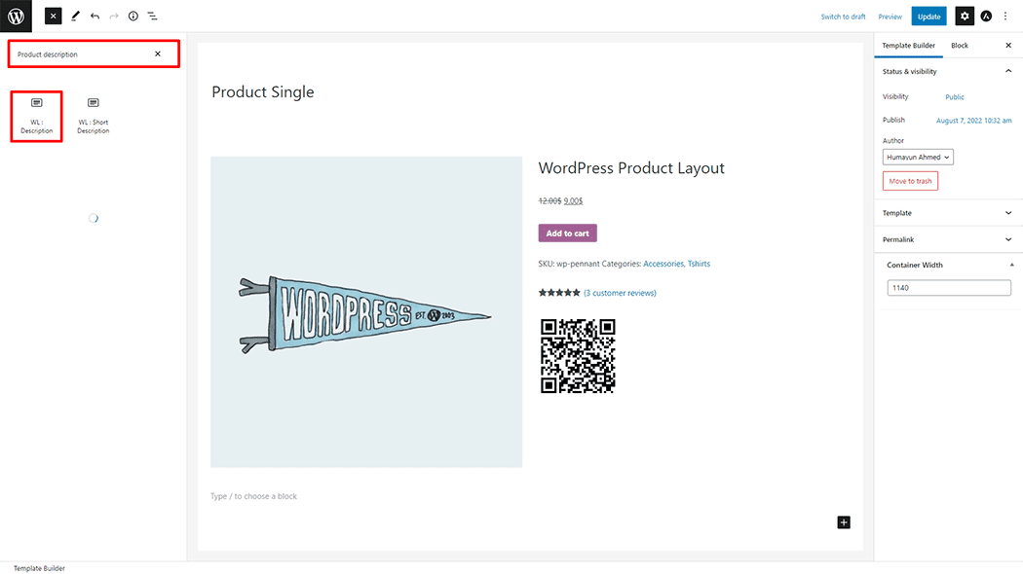Expand the Permalink section
The image size is (1023, 574).
[x=1007, y=239]
